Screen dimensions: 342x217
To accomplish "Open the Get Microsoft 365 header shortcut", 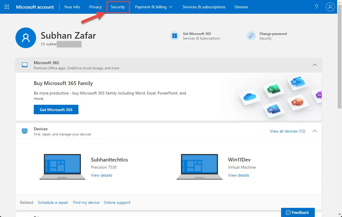I will 195,36.
